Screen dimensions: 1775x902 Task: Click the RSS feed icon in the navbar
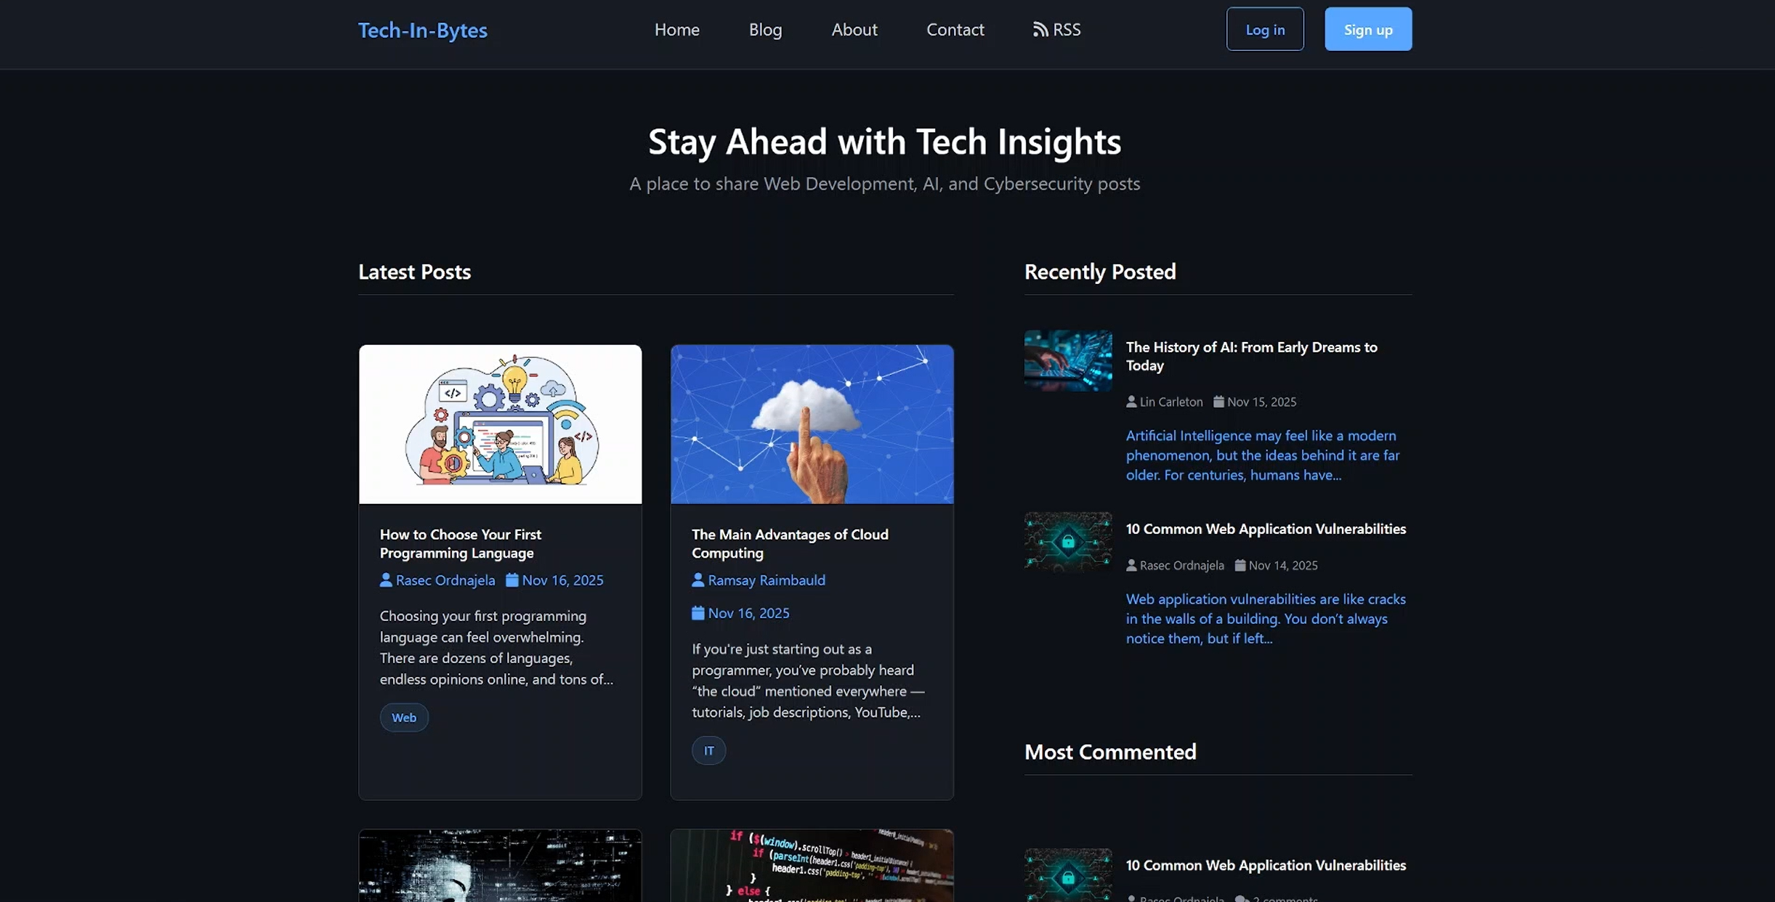(1040, 29)
